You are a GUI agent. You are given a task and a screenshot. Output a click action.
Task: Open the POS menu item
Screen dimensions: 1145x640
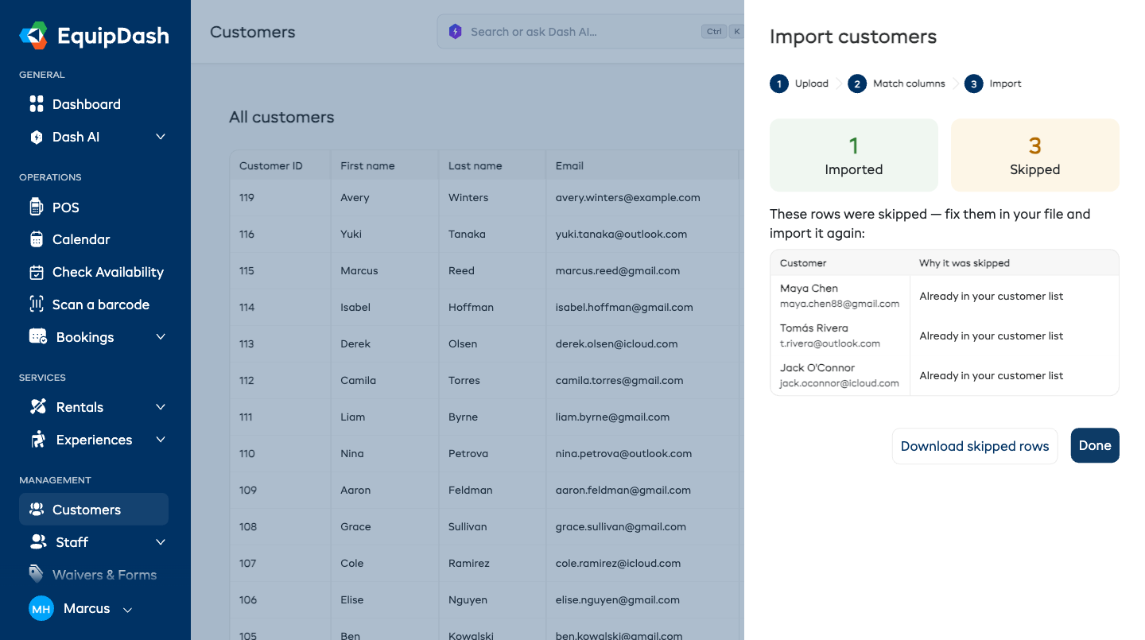pos(94,208)
